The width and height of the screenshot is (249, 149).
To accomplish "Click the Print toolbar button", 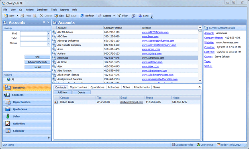I will 26,16.
